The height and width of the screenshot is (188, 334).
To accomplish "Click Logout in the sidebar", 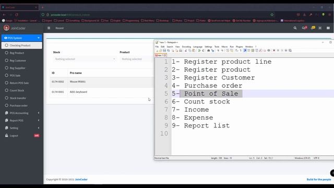I will (22, 136).
